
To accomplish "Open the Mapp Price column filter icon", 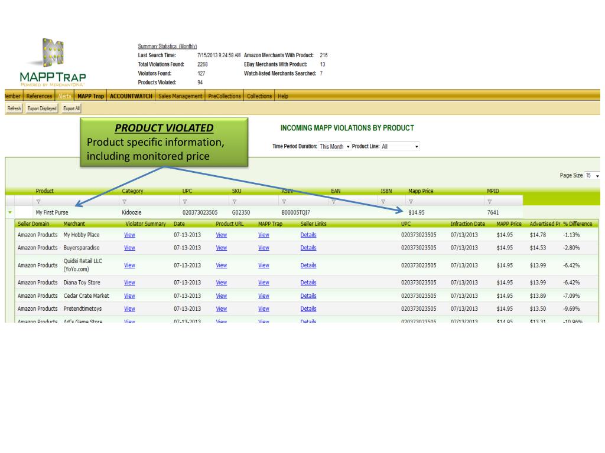I will [x=411, y=202].
